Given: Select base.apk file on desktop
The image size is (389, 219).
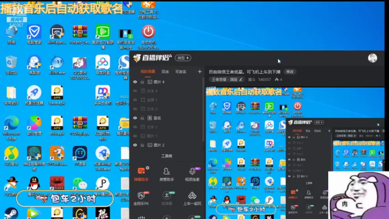Looking at the screenshot, I should point(57,95).
